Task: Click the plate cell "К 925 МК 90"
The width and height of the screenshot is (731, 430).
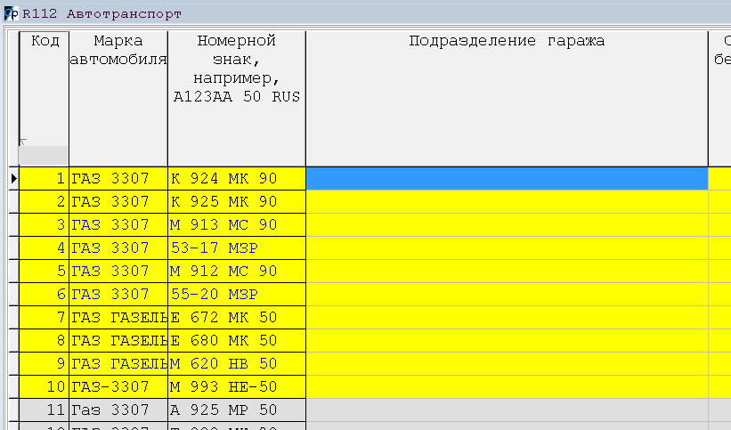Action: pyautogui.click(x=236, y=202)
